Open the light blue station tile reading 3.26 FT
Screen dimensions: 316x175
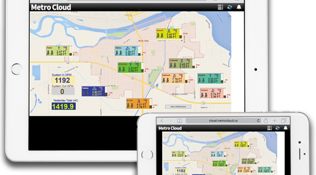coord(128,51)
